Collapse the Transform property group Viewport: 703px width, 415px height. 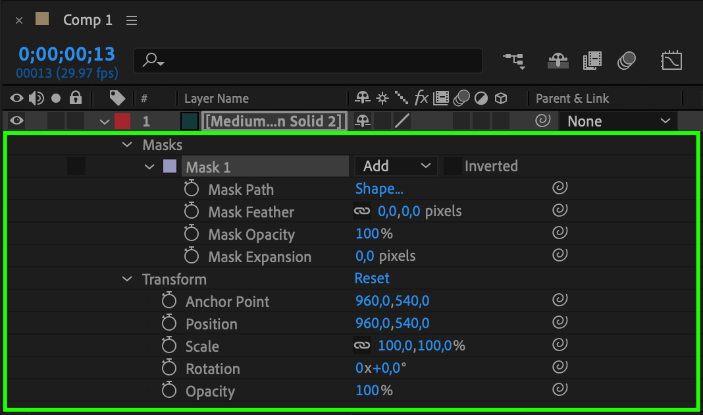tap(127, 279)
